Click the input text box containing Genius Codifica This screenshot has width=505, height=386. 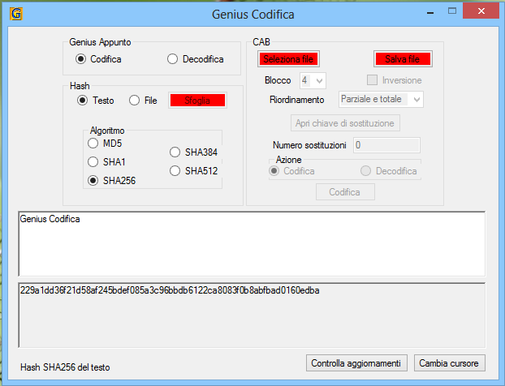[252, 243]
